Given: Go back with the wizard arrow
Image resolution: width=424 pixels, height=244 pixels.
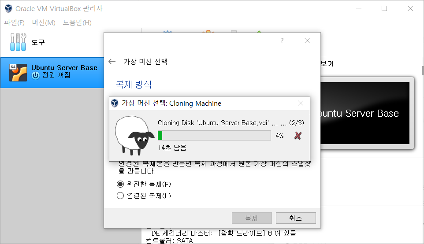Looking at the screenshot, I should pyautogui.click(x=112, y=61).
